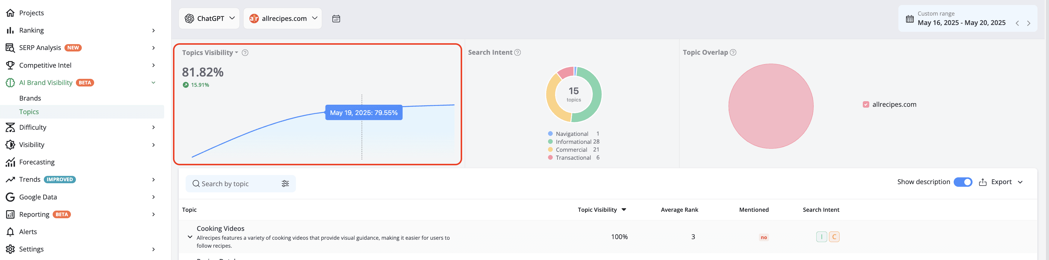Open the allrecipes.com brand dropdown
The width and height of the screenshot is (1049, 260).
[283, 18]
